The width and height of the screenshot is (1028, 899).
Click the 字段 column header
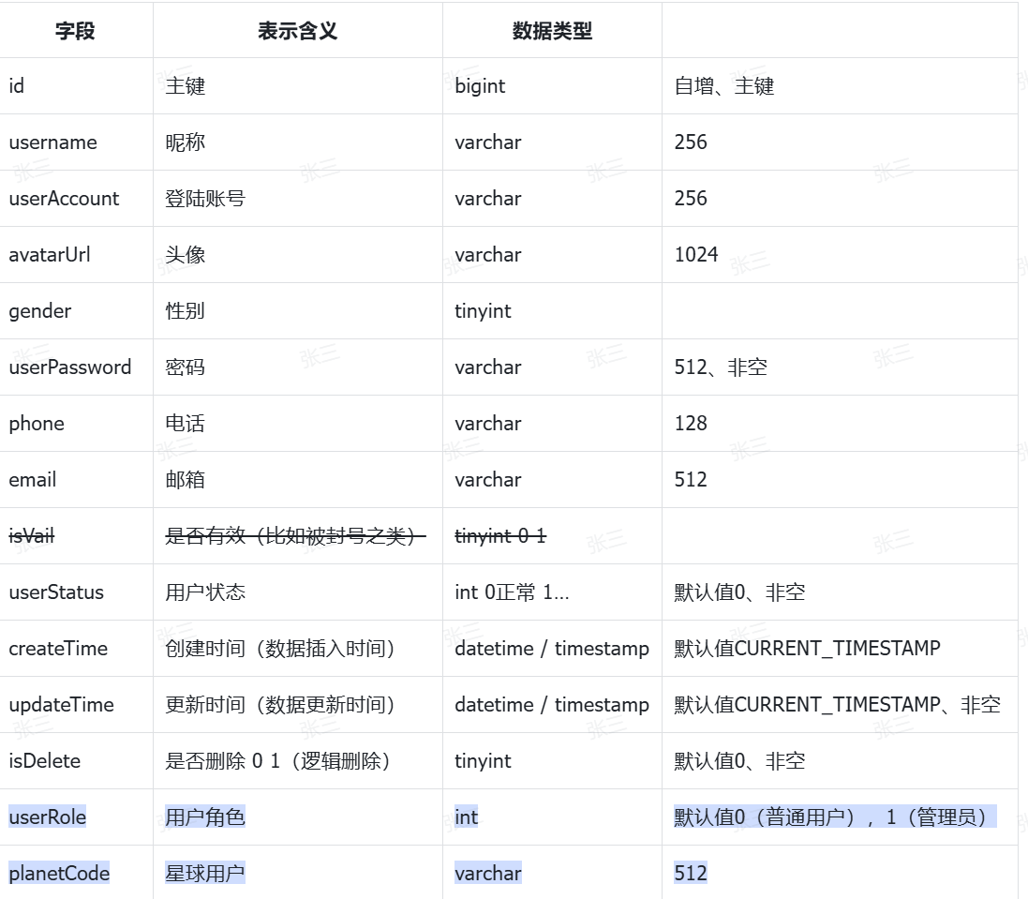pyautogui.click(x=75, y=31)
